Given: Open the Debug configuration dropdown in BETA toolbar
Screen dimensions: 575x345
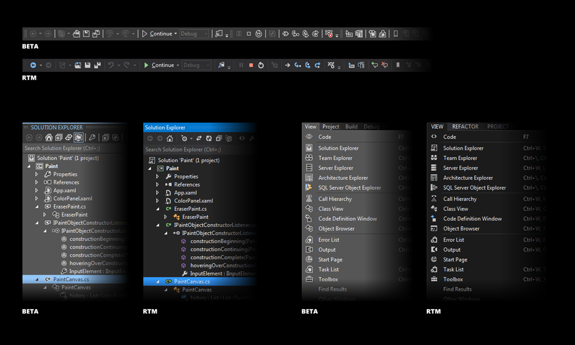Looking at the screenshot, I should (194, 34).
